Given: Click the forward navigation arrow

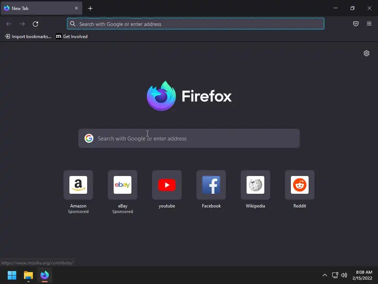Looking at the screenshot, I should tap(22, 24).
